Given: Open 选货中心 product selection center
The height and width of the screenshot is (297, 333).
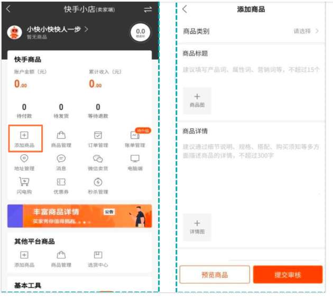Looking at the screenshot, I should click(98, 259).
